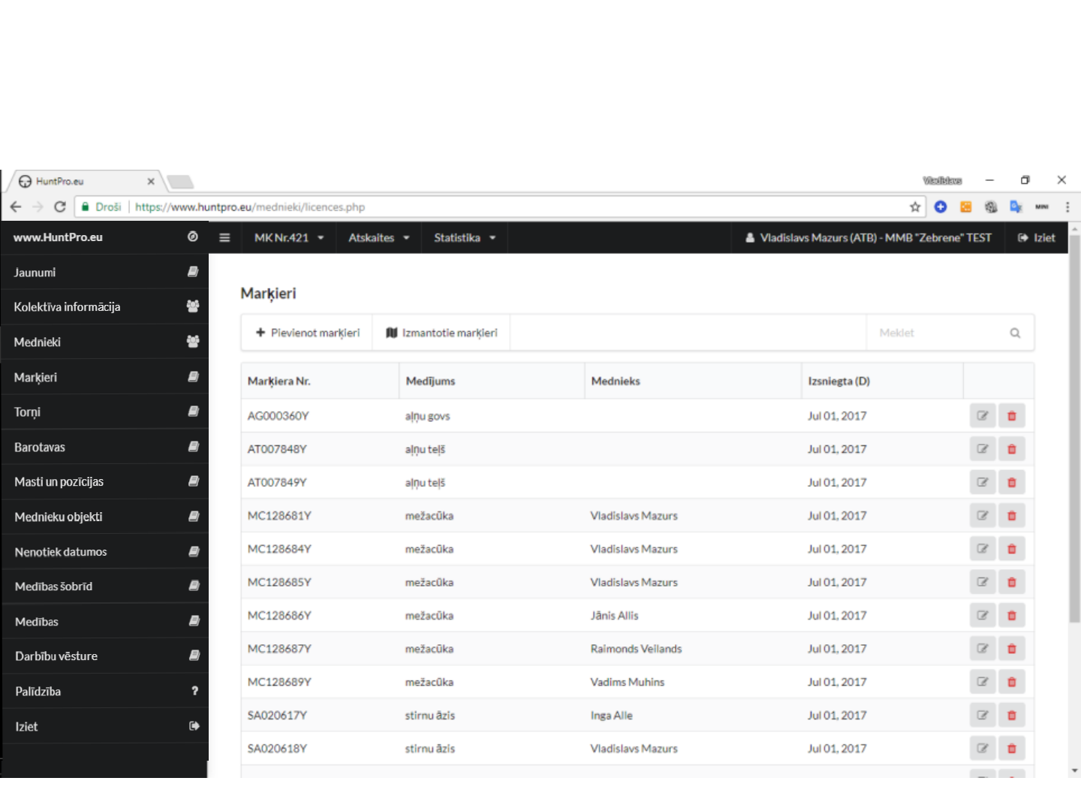Open the Chrome three-dot menu

pos(1067,207)
